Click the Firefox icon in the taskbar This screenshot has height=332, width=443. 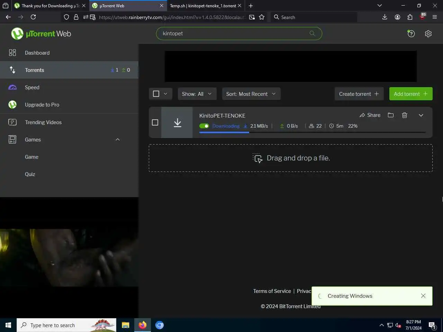pyautogui.click(x=142, y=325)
